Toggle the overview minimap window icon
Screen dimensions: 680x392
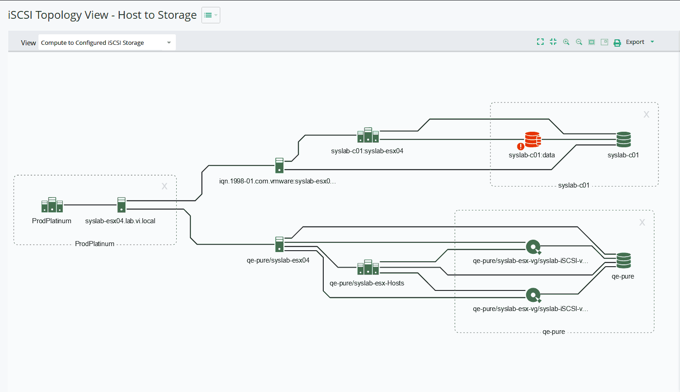click(604, 42)
